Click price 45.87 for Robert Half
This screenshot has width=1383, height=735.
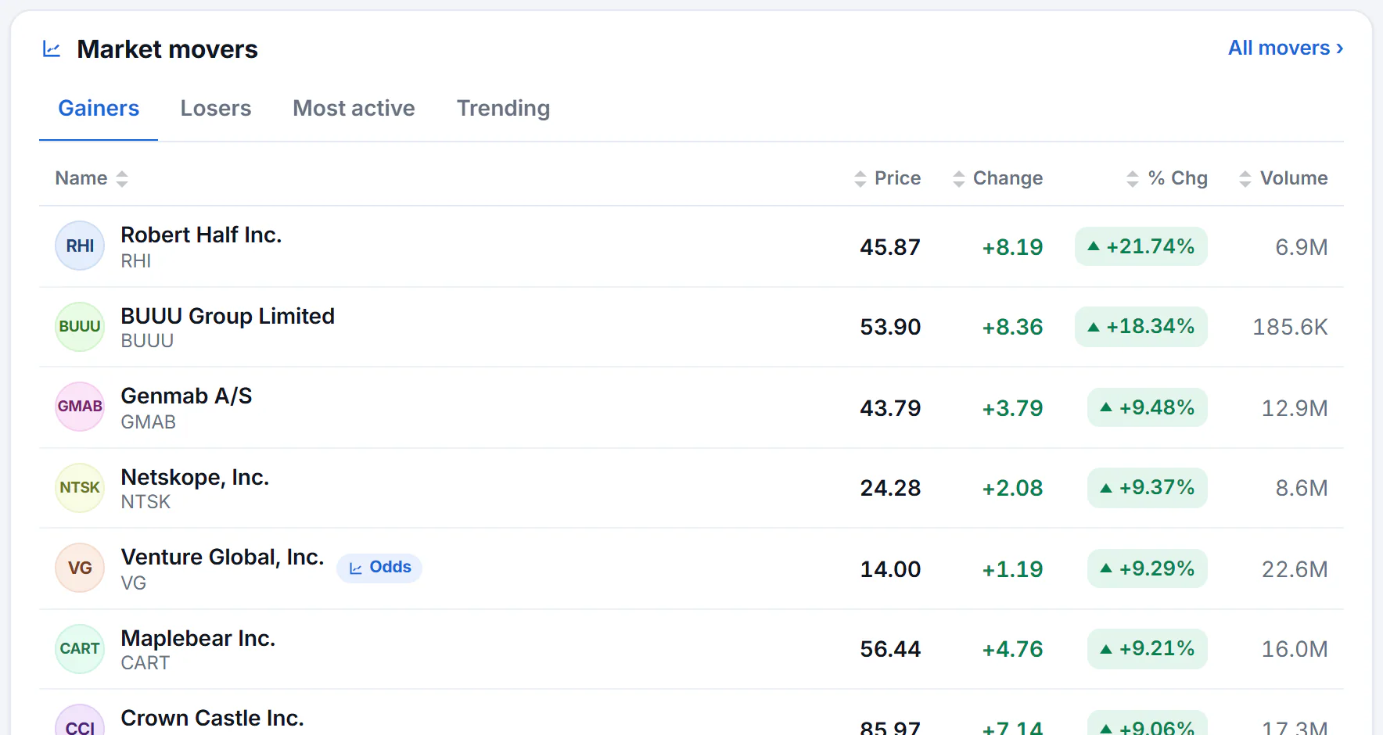point(890,247)
